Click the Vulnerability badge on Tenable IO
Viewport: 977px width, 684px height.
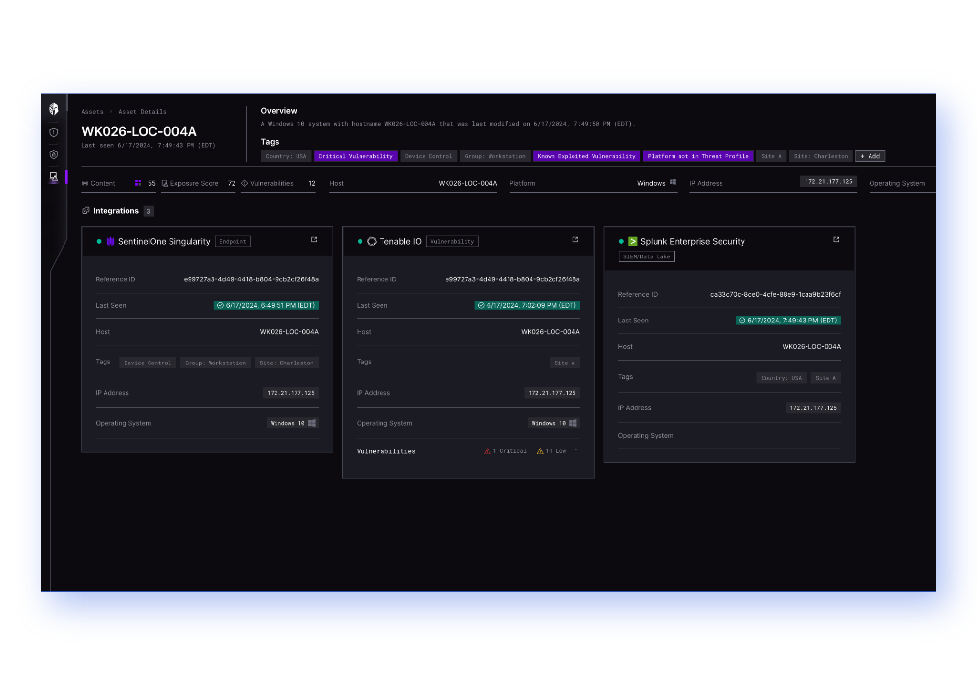pyautogui.click(x=452, y=241)
